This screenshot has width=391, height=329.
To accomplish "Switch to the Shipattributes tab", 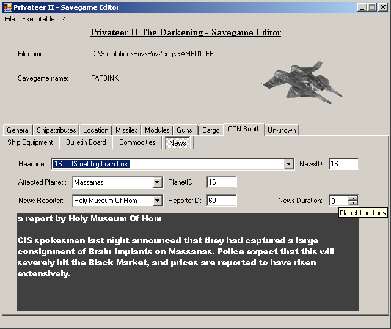I will [x=56, y=130].
